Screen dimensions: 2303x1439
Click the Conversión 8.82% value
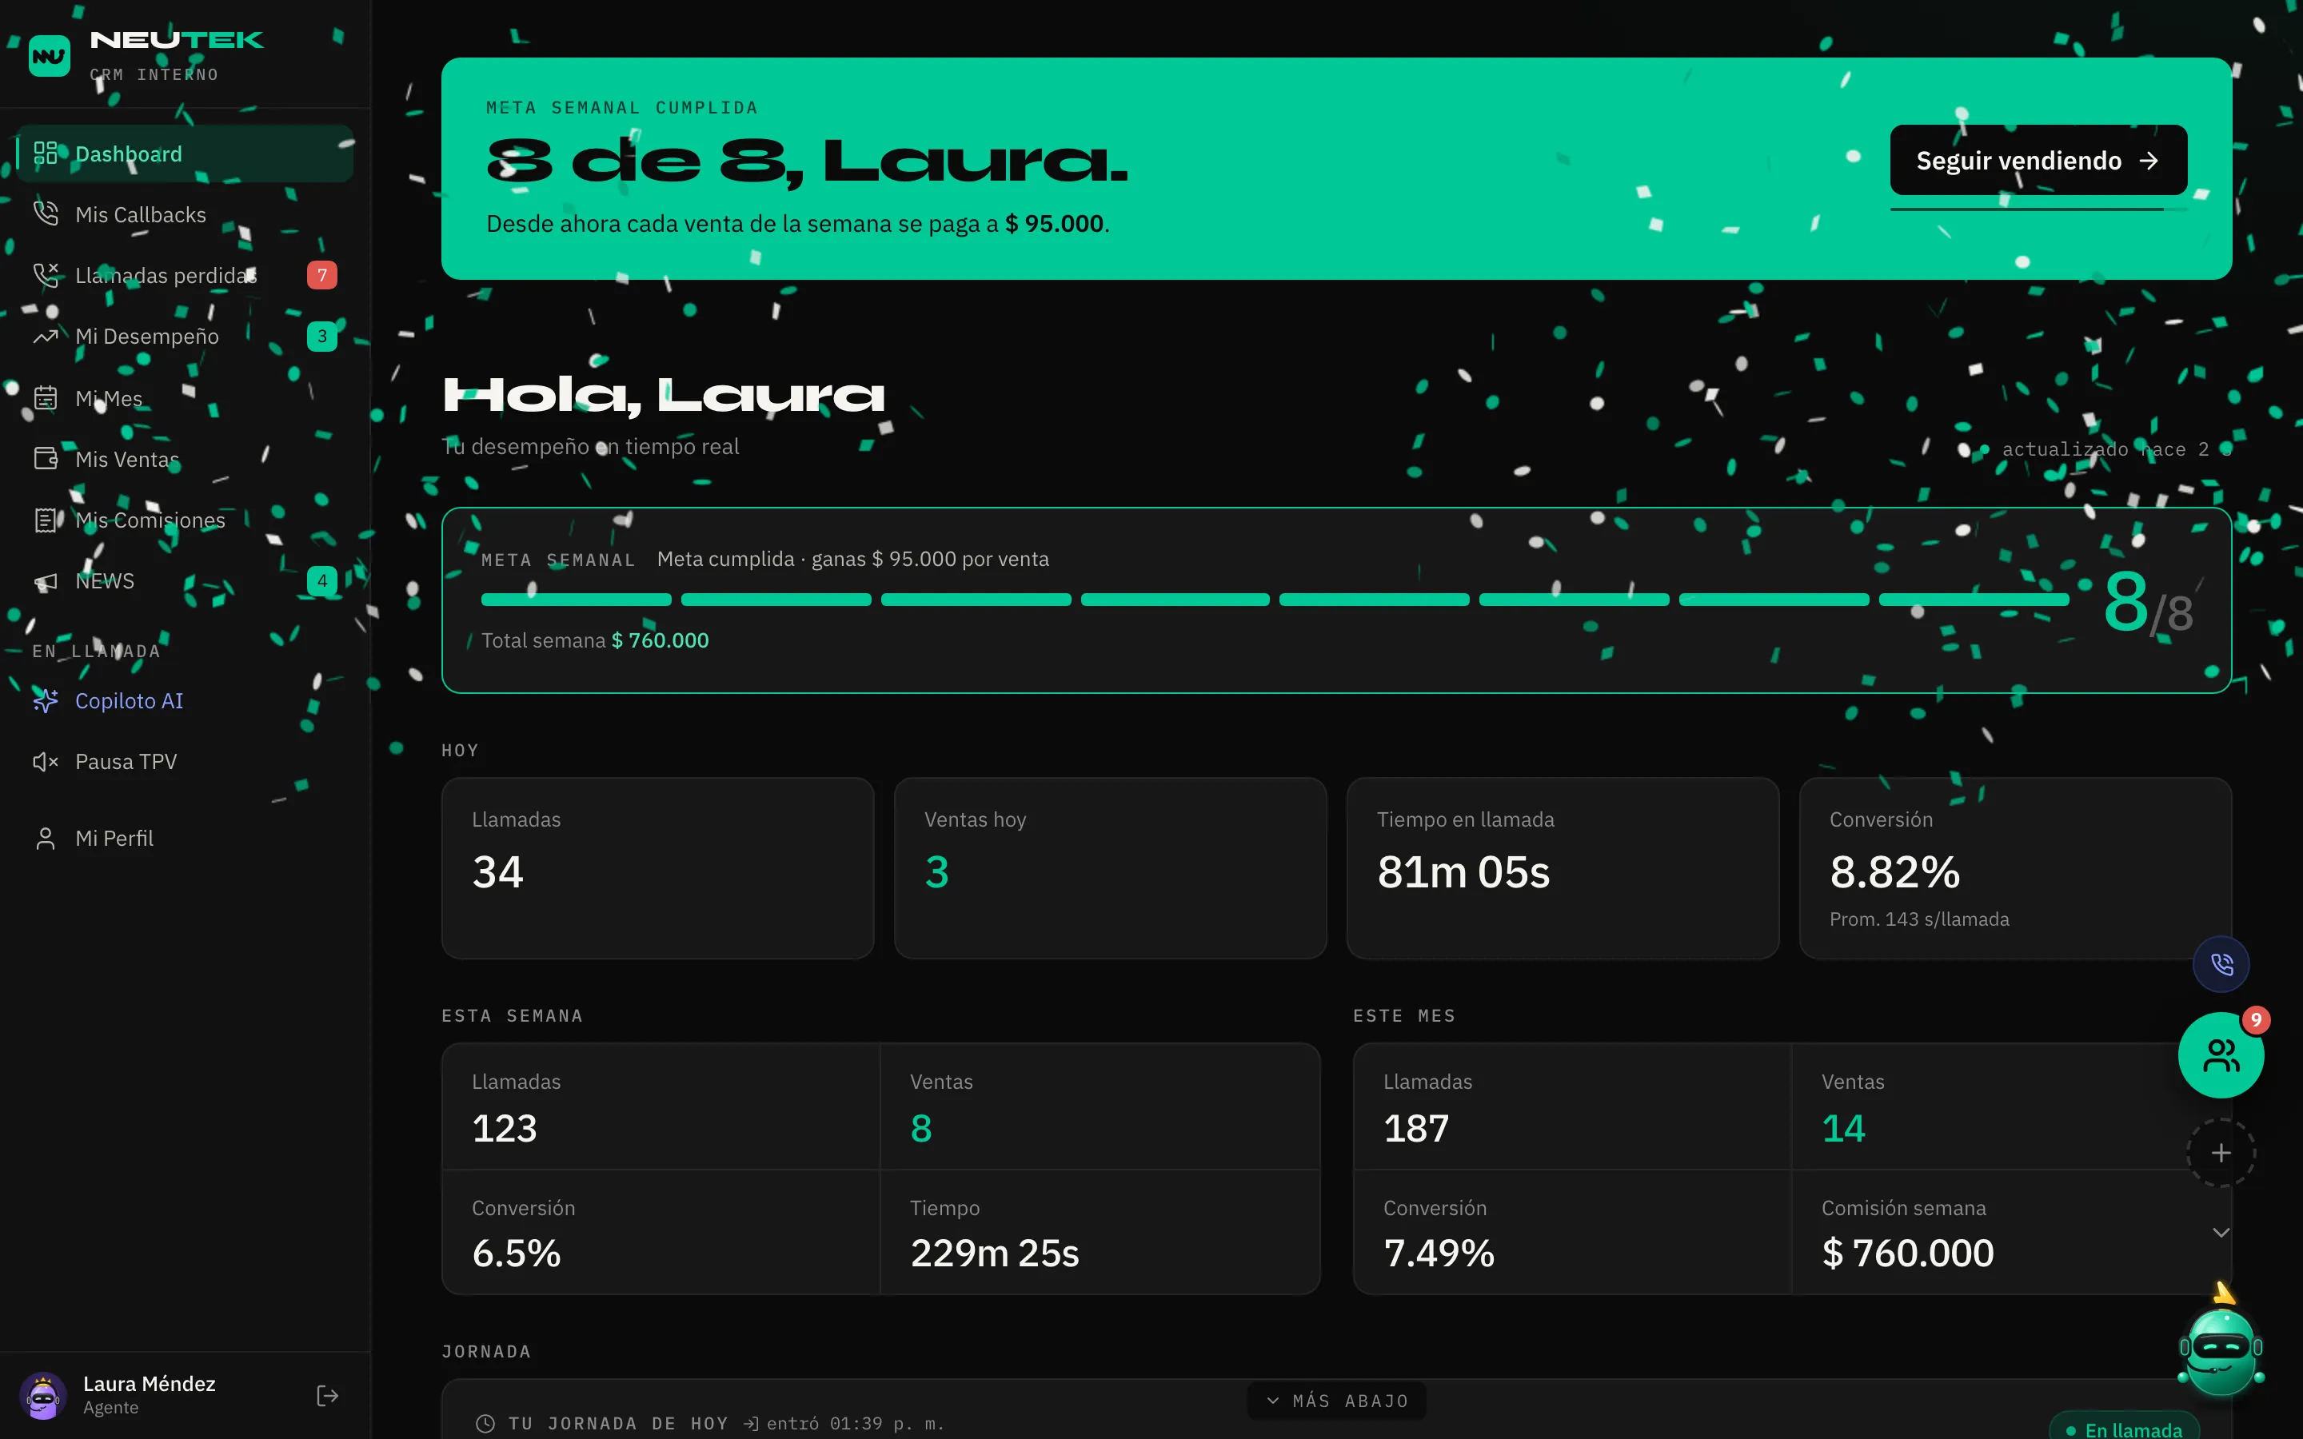click(1894, 871)
